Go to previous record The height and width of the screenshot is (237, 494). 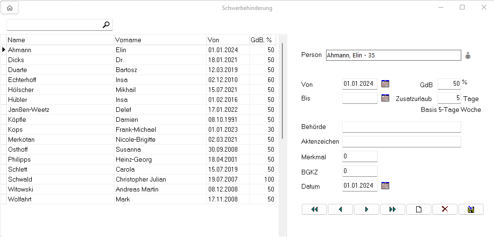coord(340,210)
